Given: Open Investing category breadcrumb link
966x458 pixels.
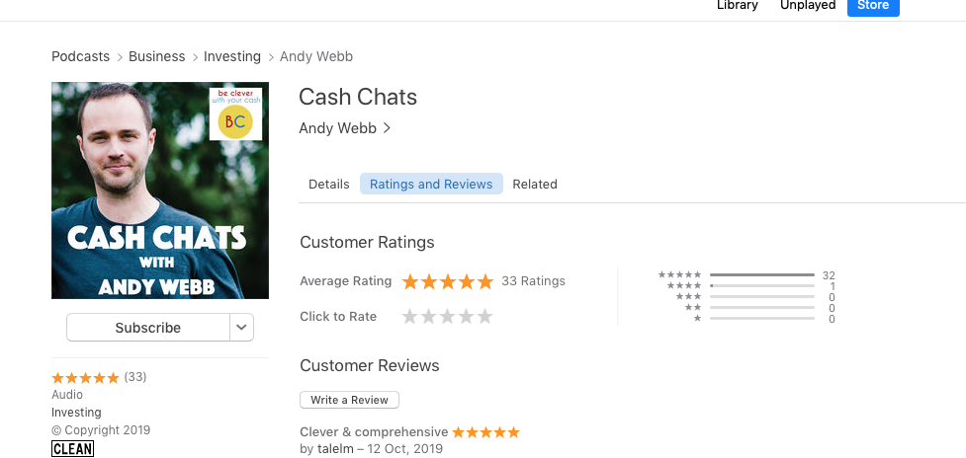Looking at the screenshot, I should click(x=232, y=56).
